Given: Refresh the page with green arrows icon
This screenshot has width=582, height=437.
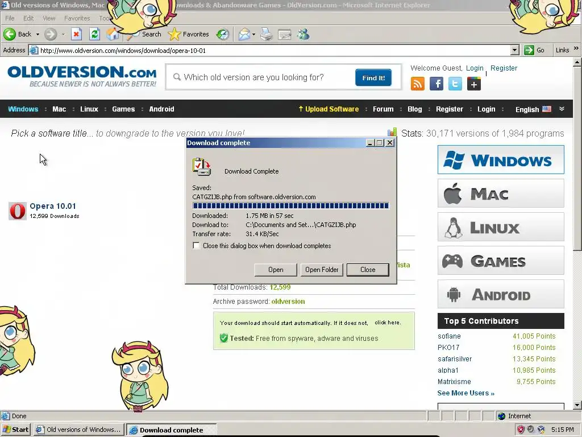Looking at the screenshot, I should coord(95,34).
